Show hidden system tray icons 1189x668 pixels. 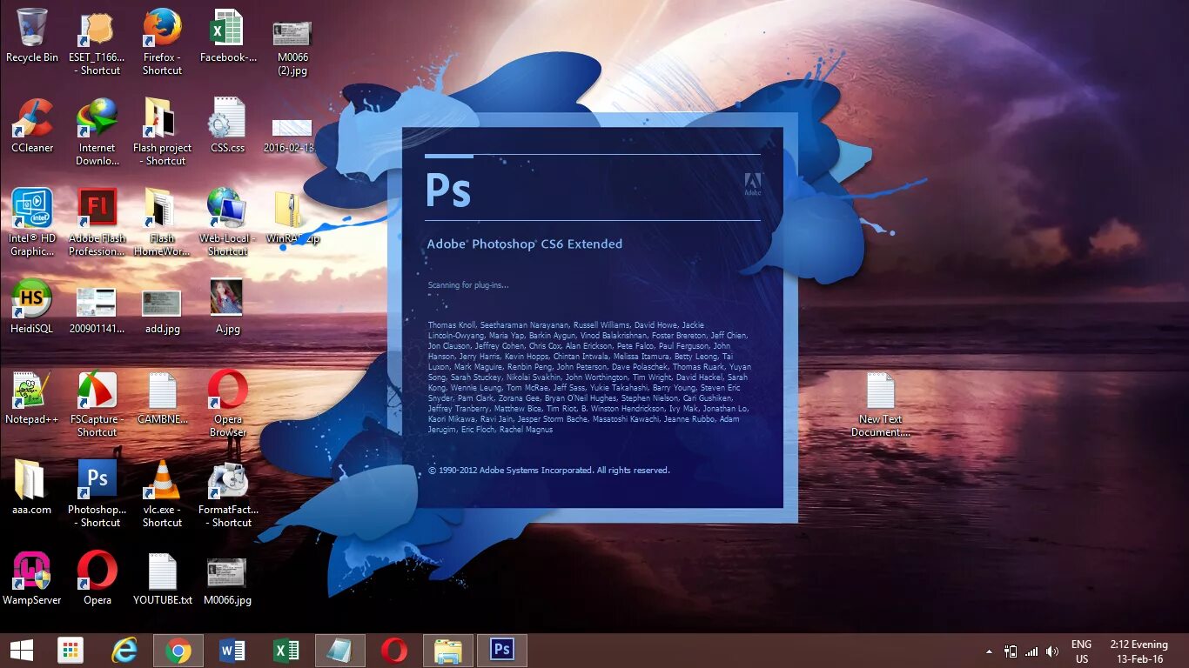pyautogui.click(x=989, y=651)
